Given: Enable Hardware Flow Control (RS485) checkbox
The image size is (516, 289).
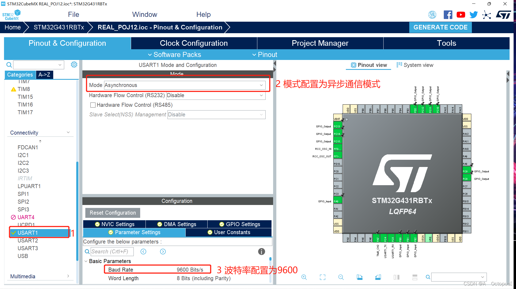Looking at the screenshot, I should pyautogui.click(x=93, y=105).
